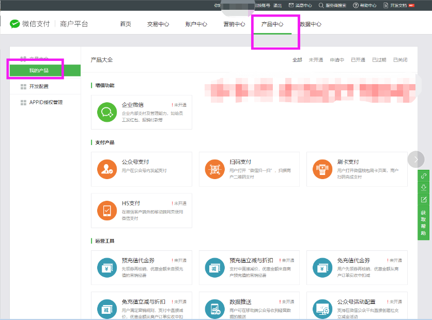This screenshot has width=432, height=320.
Task: Open 帮助中心 in the top bar
Action: tap(368, 5)
